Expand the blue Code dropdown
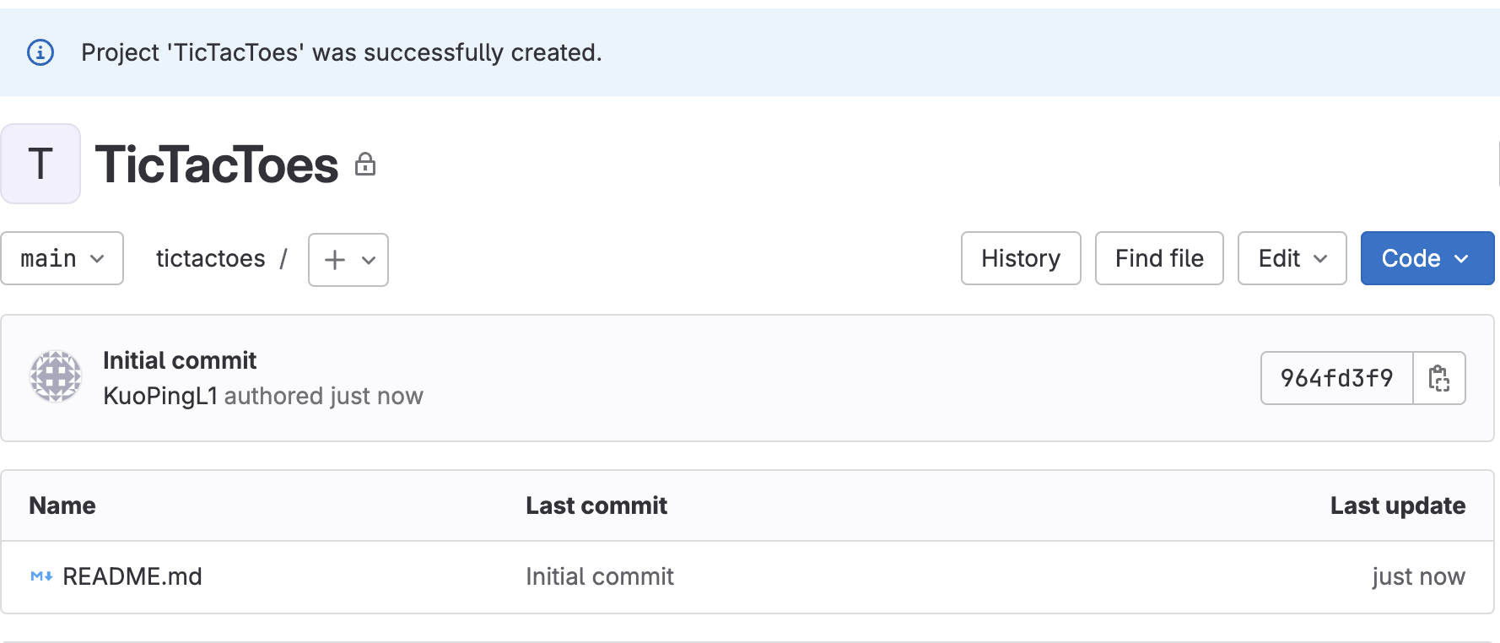Screen dimensions: 1500x643 coord(1427,258)
